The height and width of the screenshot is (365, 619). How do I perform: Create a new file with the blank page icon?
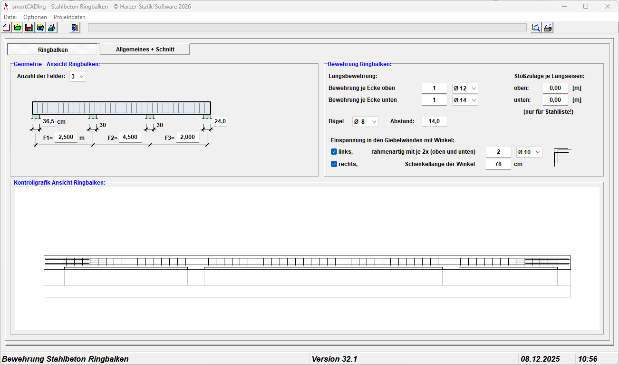(x=6, y=28)
